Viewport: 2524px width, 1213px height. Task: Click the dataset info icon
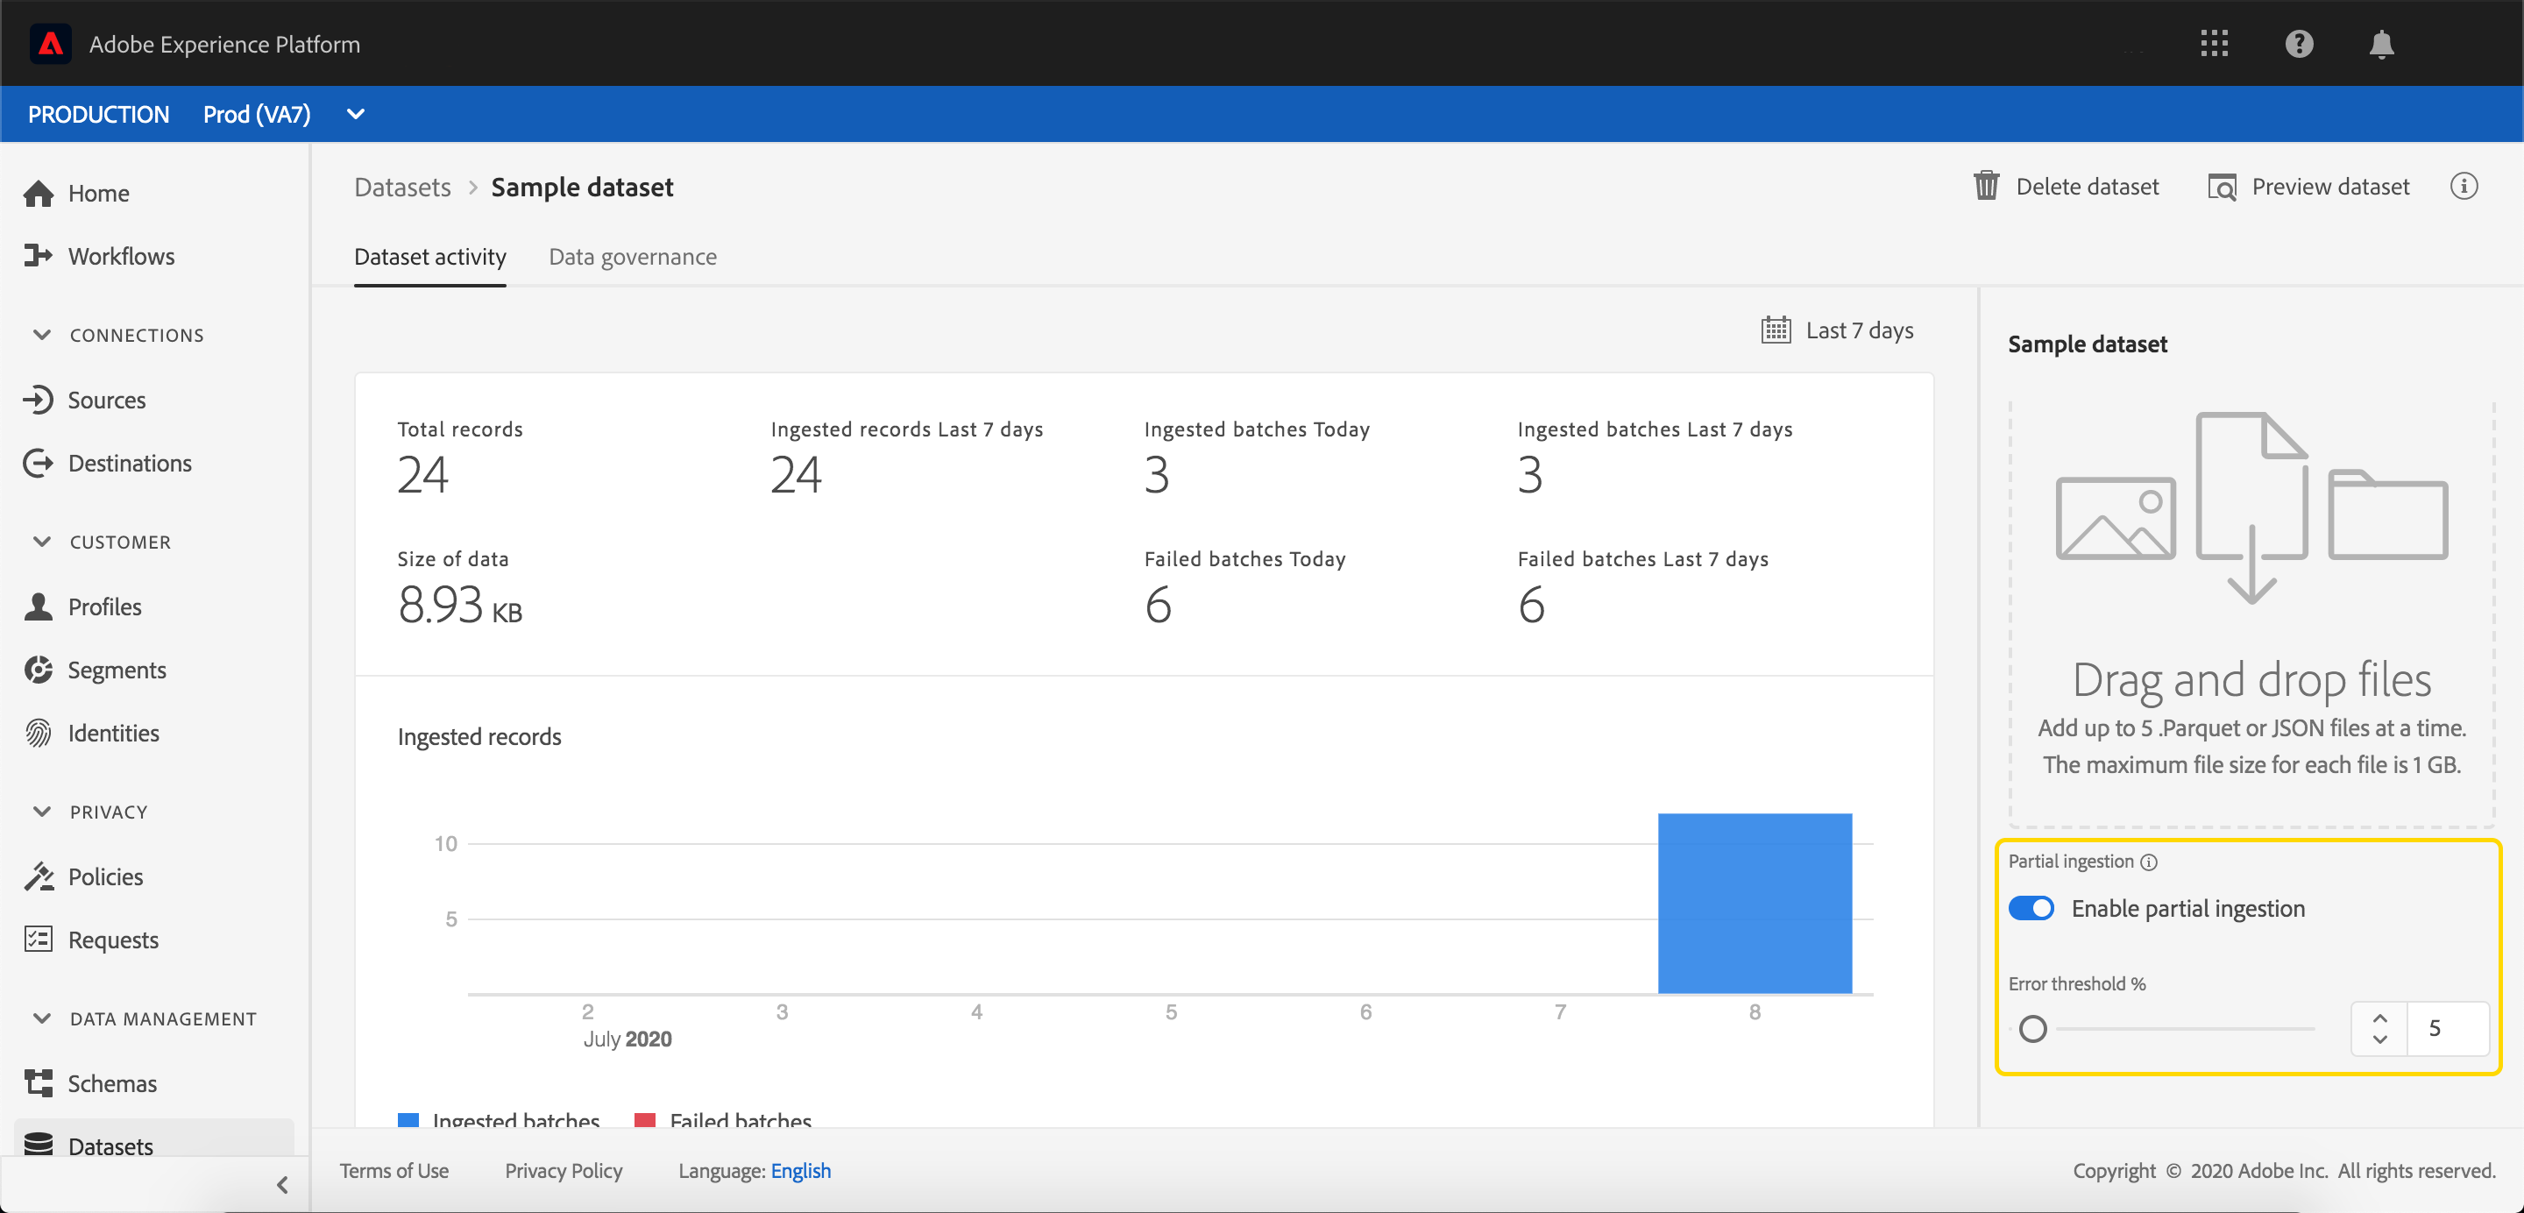(2464, 186)
